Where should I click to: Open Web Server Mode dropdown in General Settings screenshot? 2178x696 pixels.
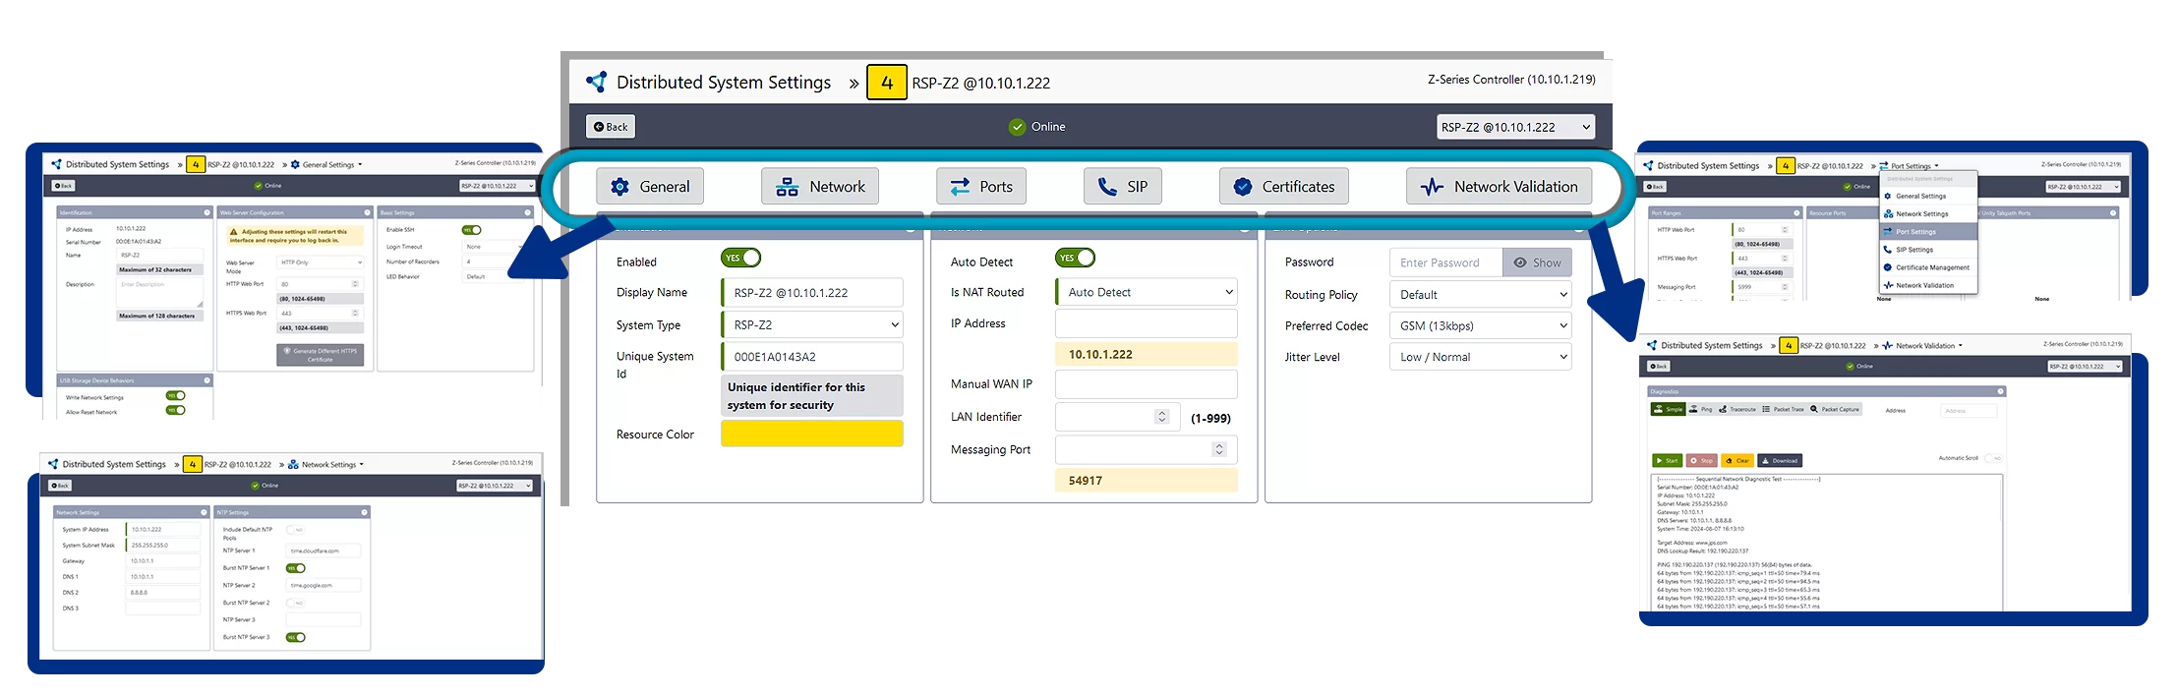321,262
